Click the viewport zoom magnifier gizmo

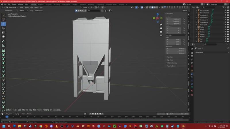(161, 25)
